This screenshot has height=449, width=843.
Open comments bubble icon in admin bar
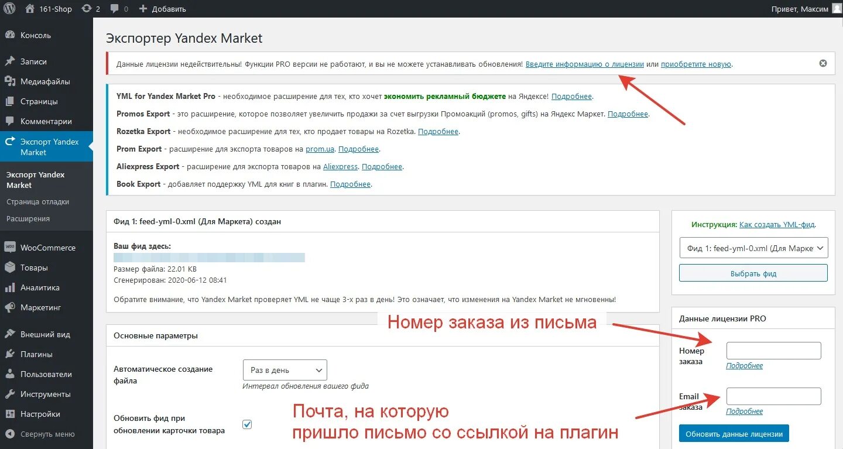pos(115,9)
